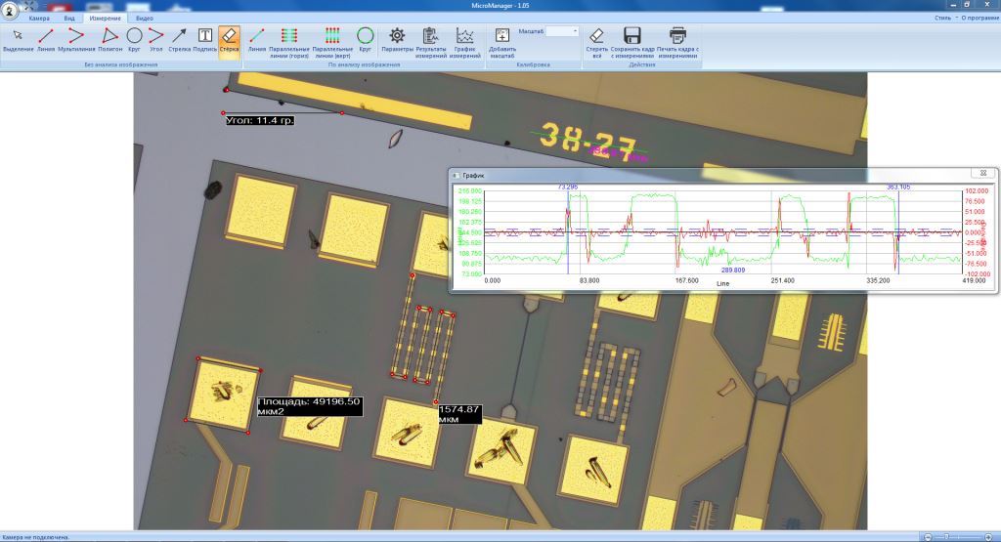Viewport: 1001px width, 542px height.
Task: Click the О программе link
Action: click(979, 18)
